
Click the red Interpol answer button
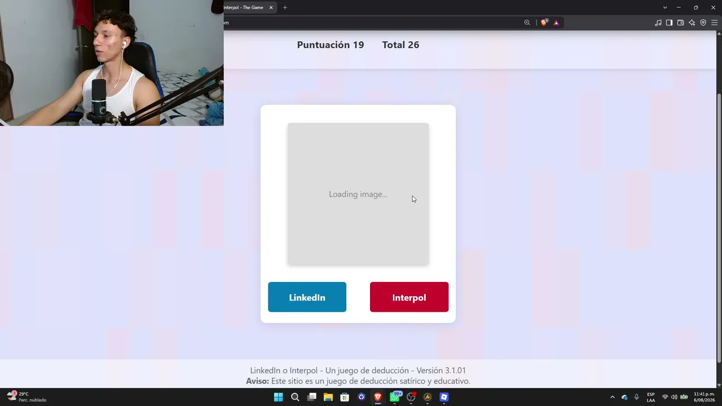[409, 297]
